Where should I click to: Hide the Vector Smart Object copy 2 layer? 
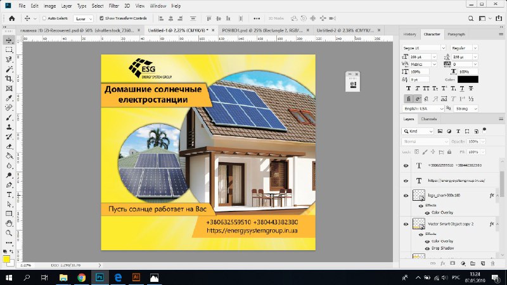tap(406, 224)
